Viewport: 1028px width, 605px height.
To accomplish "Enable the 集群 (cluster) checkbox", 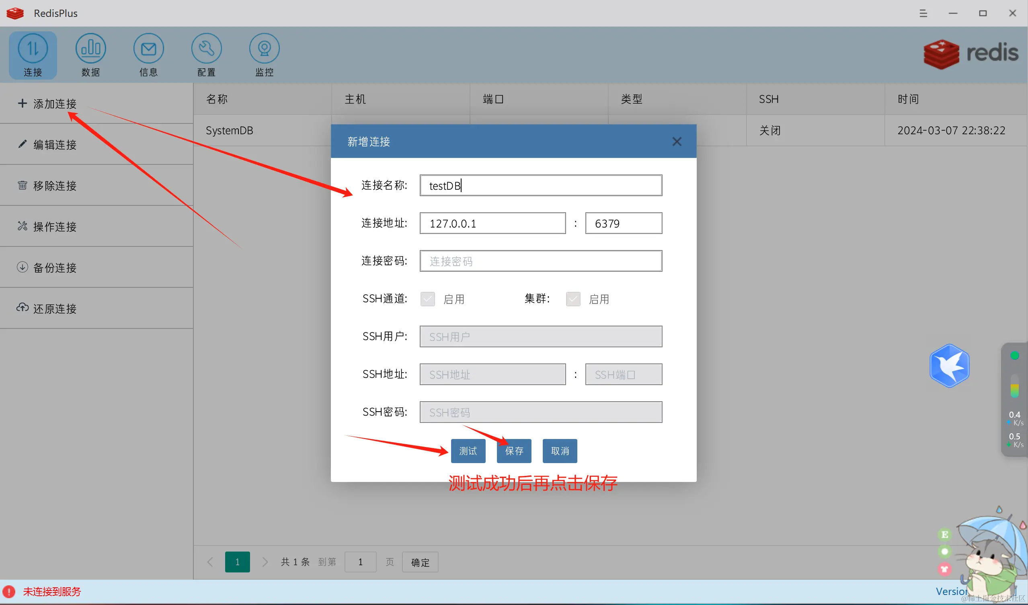I will click(573, 299).
